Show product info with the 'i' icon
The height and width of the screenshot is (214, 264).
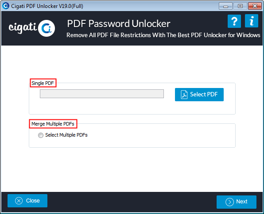click(252, 21)
